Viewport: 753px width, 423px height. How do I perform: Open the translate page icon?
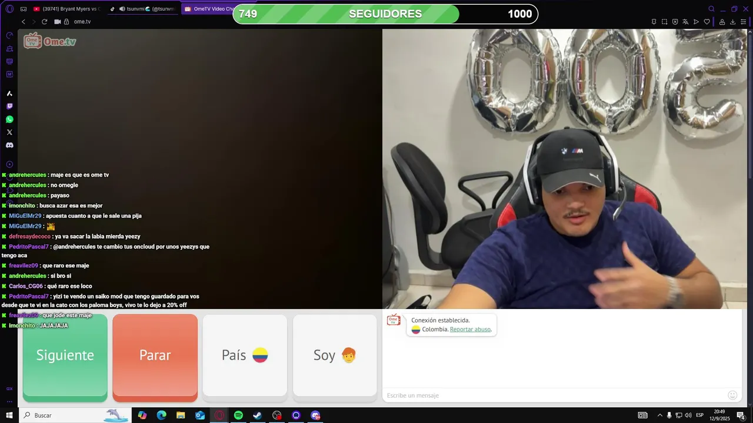tap(685, 22)
